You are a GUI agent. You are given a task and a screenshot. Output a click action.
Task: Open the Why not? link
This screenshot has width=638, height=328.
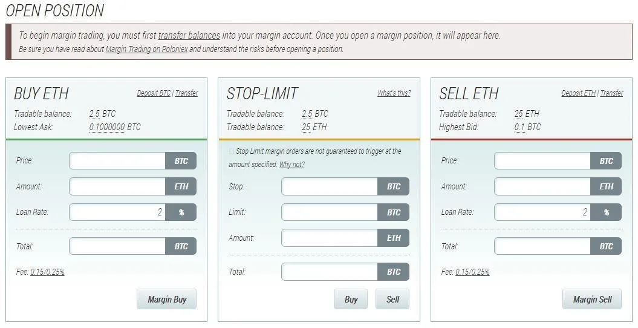291,165
